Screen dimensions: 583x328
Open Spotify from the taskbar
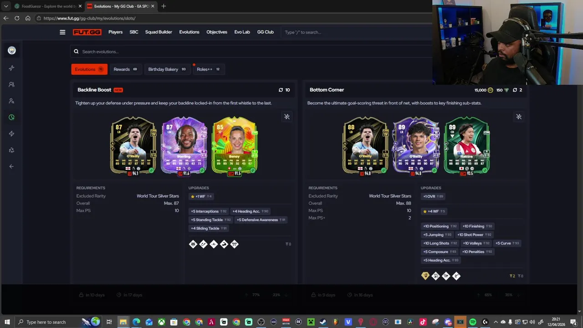tap(473, 322)
